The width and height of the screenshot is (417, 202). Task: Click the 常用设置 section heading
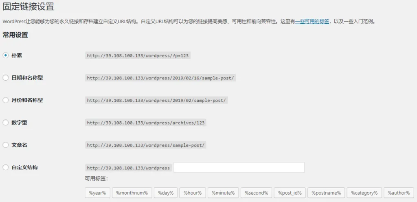click(15, 35)
